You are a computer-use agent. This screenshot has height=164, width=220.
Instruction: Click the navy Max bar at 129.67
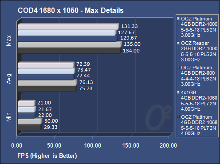pyautogui.click(x=67, y=39)
